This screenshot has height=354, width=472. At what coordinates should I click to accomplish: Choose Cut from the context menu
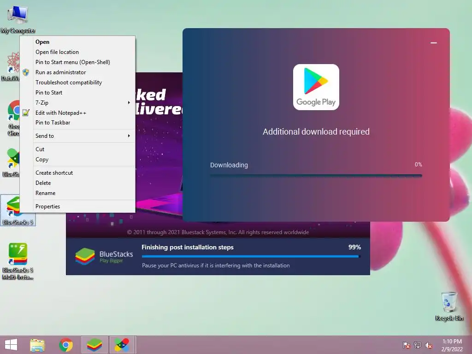pos(77,149)
